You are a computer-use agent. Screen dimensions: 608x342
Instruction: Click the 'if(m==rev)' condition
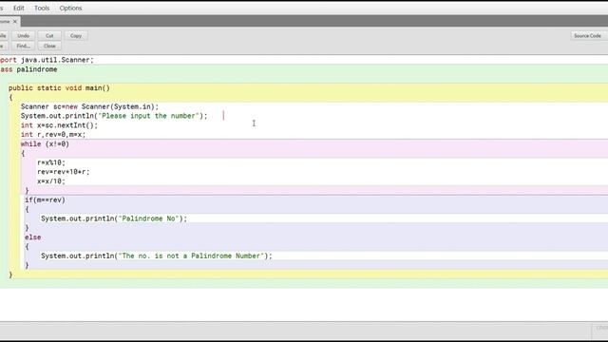tap(45, 200)
